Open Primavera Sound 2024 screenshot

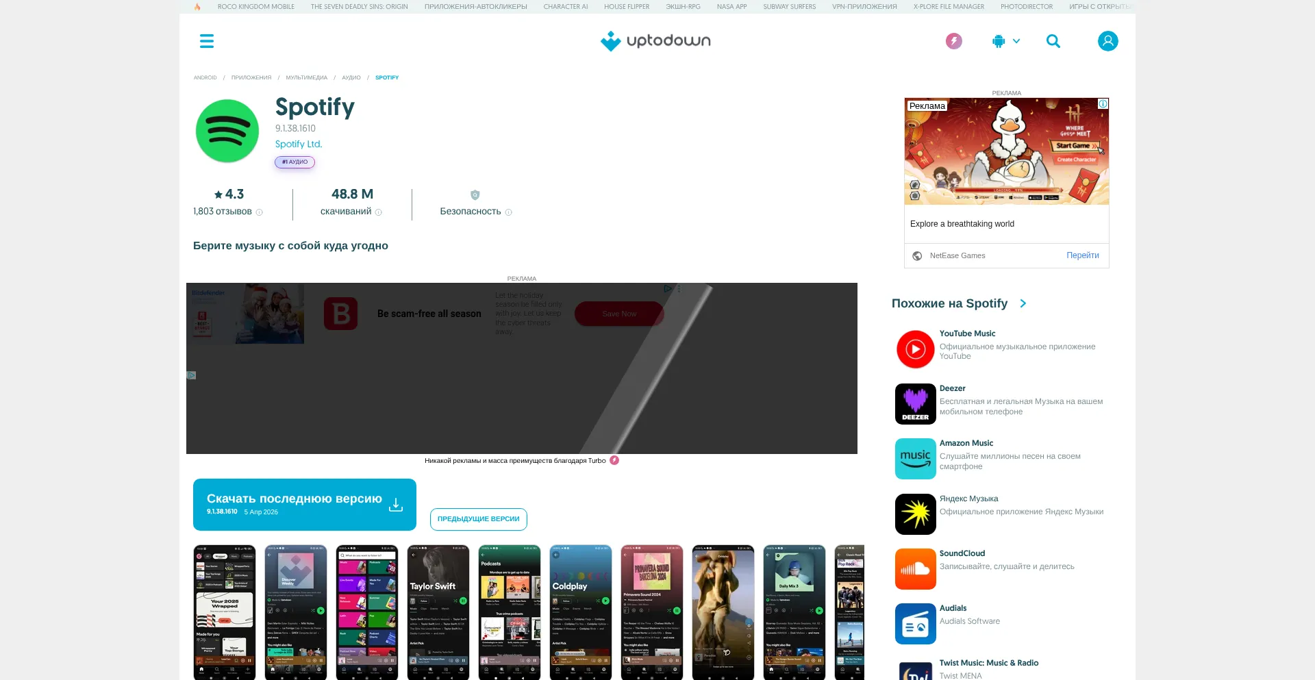[652, 612]
